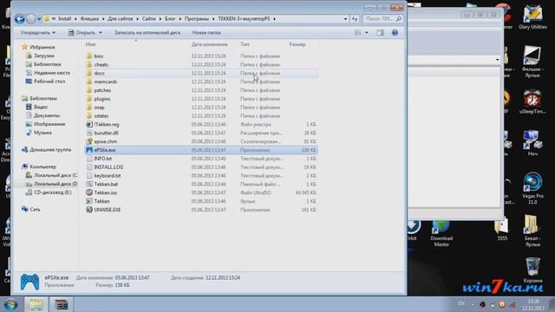
Task: Open the view options dropdown arrow
Action: click(366, 33)
